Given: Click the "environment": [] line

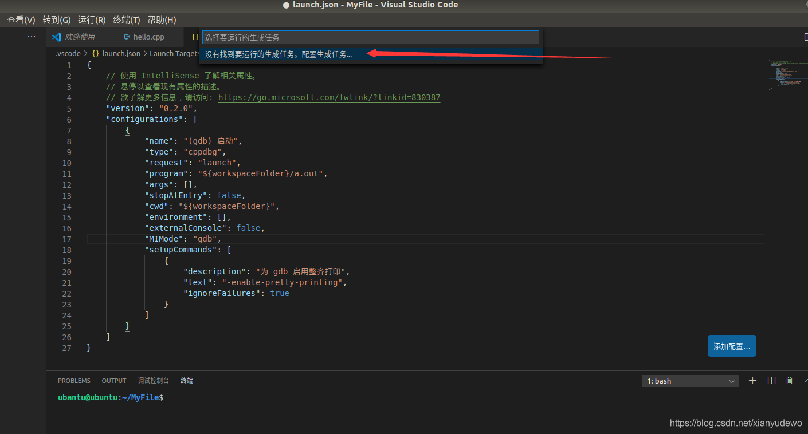Looking at the screenshot, I should pos(187,217).
